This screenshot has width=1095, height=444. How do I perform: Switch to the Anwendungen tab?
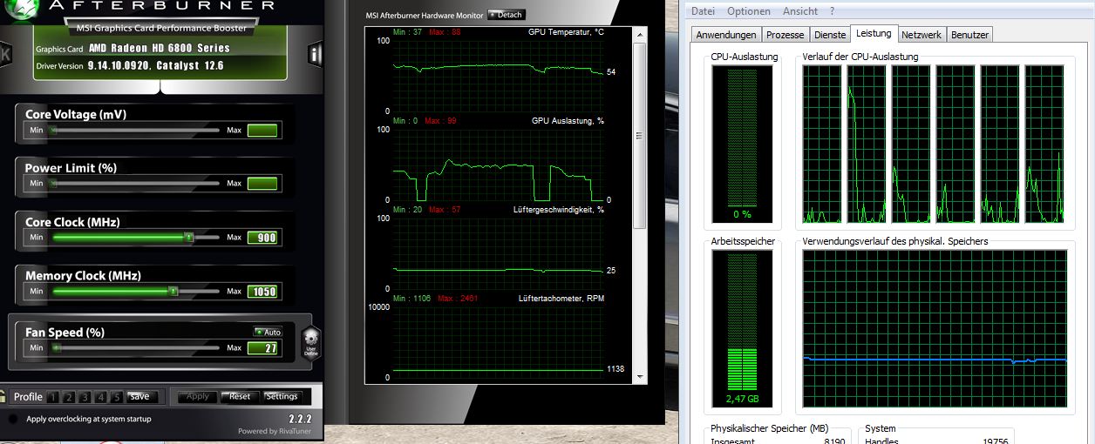tap(726, 35)
